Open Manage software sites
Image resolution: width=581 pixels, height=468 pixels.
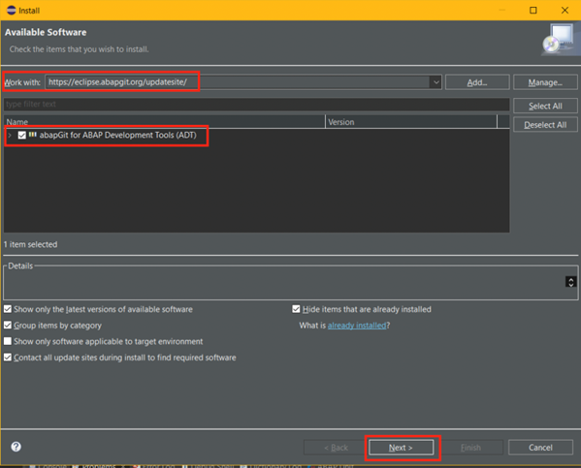[x=545, y=82]
